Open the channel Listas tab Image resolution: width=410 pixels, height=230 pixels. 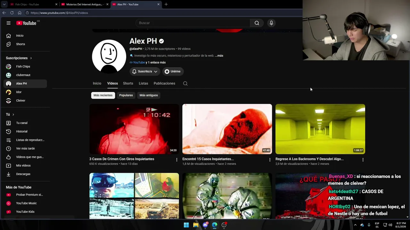[x=143, y=83]
